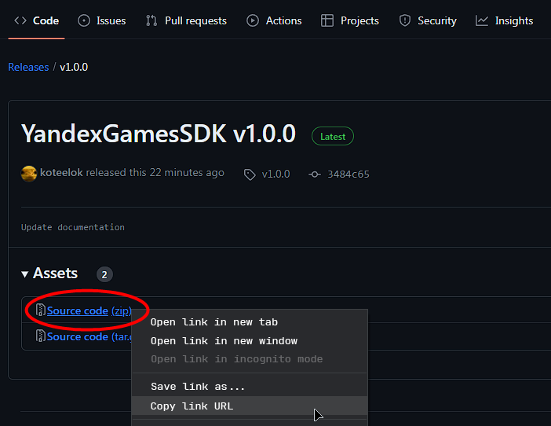The height and width of the screenshot is (426, 551).
Task: Open the Projects tab
Action: tap(350, 20)
